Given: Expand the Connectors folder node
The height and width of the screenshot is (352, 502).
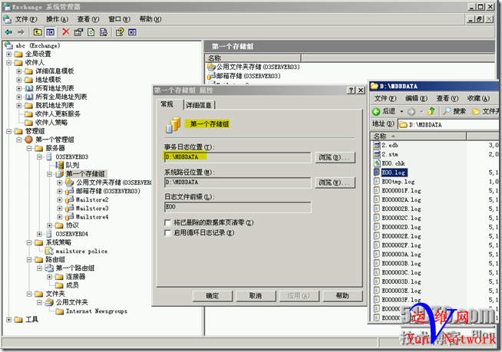Looking at the screenshot, I should [x=49, y=277].
